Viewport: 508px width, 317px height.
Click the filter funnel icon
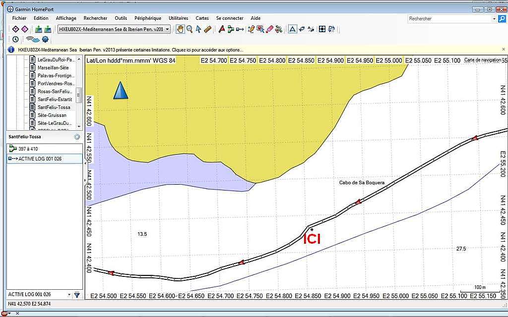(77, 295)
